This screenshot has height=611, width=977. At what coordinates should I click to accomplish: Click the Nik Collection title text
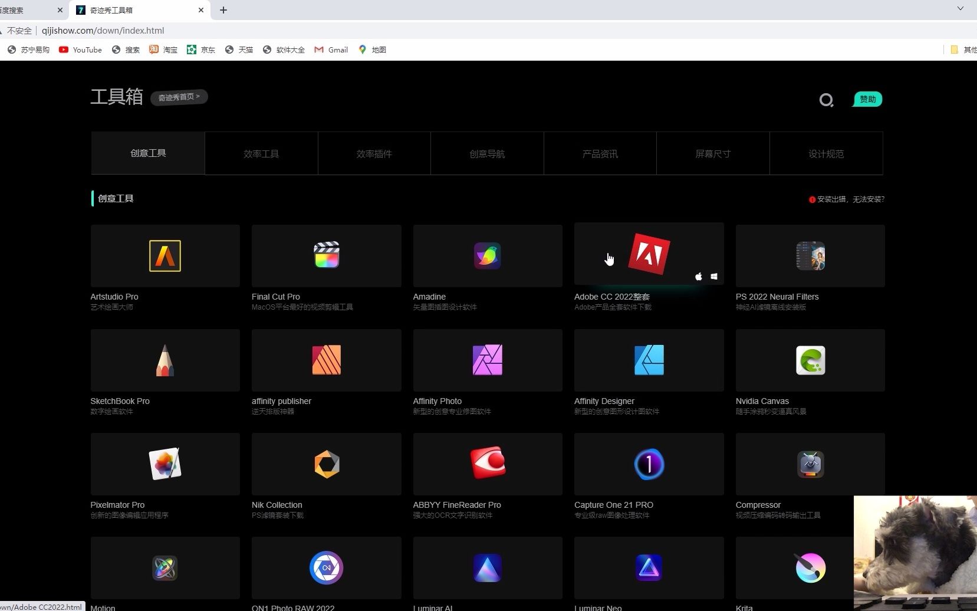tap(277, 505)
